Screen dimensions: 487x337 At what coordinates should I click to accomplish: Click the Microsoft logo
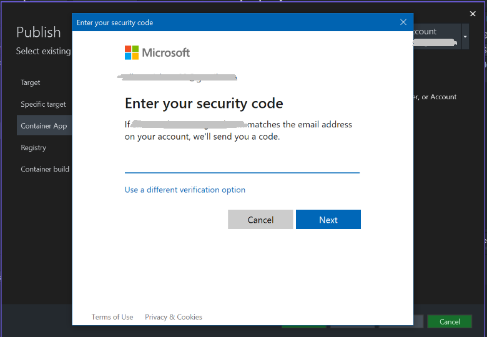click(x=157, y=53)
